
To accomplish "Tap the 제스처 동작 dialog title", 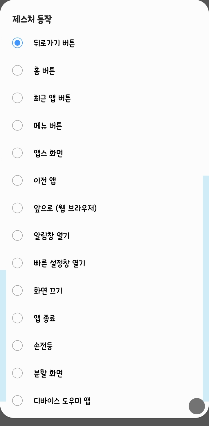I will pyautogui.click(x=32, y=20).
